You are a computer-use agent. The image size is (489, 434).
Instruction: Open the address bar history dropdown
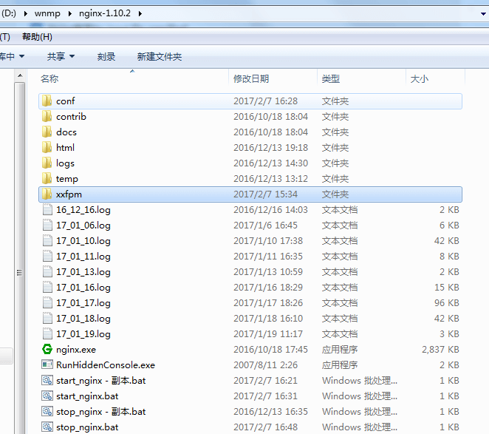(x=483, y=14)
